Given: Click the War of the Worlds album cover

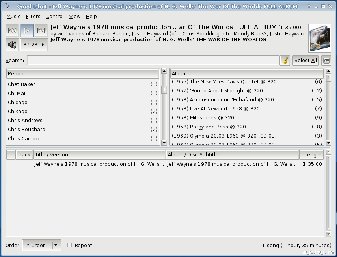Looking at the screenshot, I should click(x=320, y=38).
